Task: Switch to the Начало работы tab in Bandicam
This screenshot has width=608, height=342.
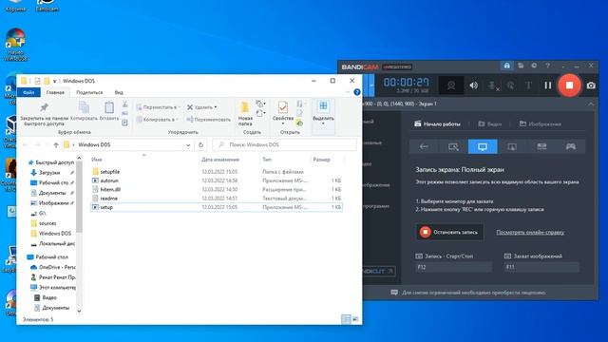Action: click(437, 123)
